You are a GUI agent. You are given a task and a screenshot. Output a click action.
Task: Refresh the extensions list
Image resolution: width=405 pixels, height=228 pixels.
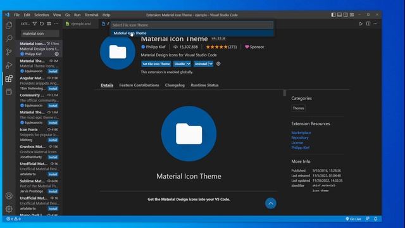[x=42, y=24]
